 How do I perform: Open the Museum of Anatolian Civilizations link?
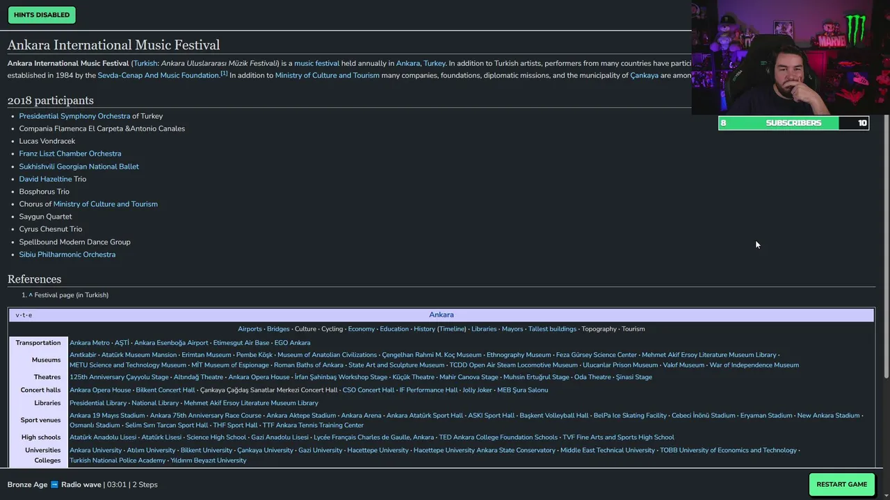pos(327,355)
